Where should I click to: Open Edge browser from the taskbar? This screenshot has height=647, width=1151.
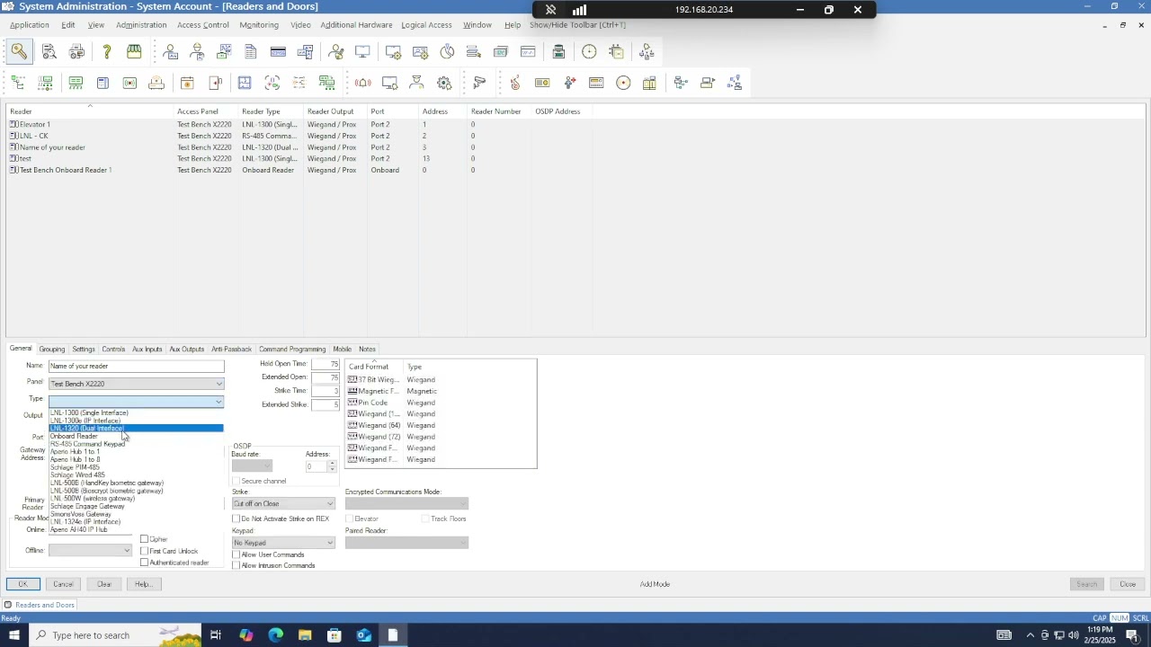pos(275,635)
